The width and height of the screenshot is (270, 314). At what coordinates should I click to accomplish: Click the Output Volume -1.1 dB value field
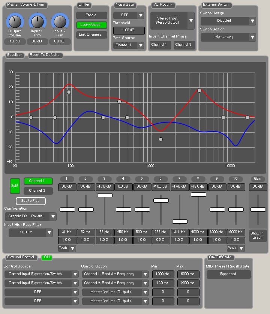click(15, 41)
